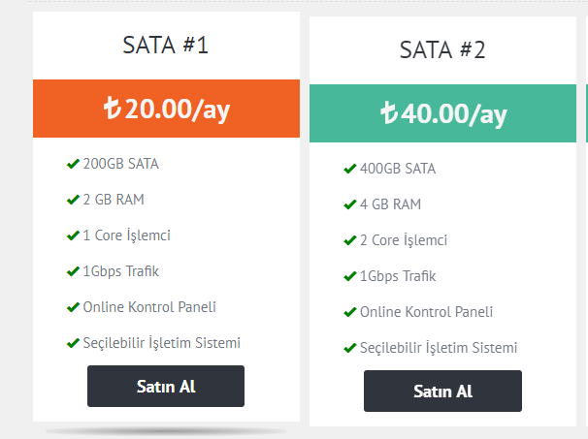Click checkmark icon beside 4 GB RAM
588x439 pixels.
point(349,204)
